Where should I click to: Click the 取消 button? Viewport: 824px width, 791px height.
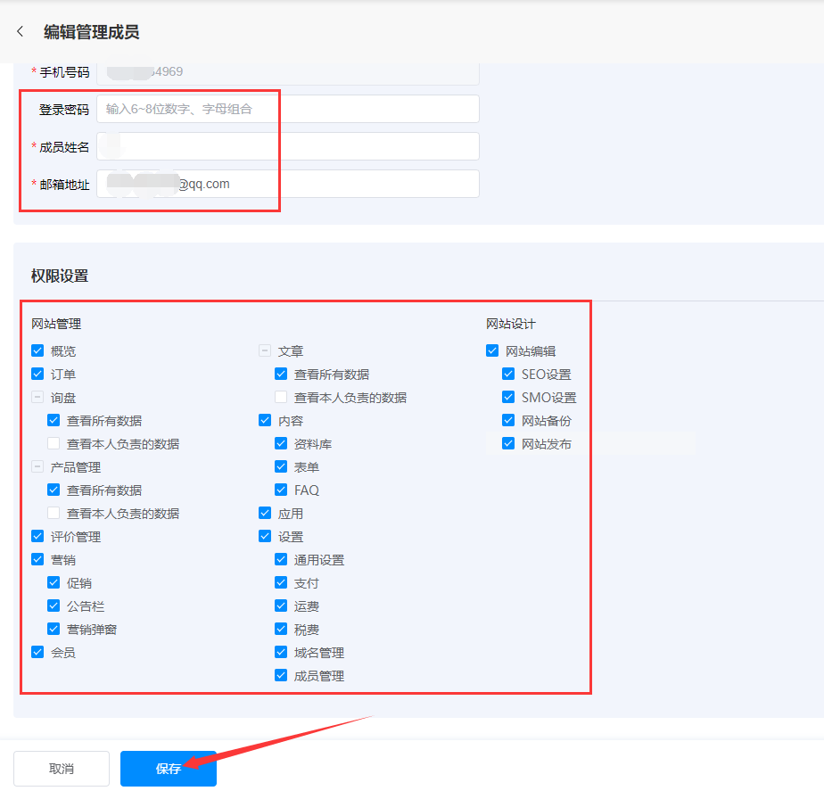pos(62,768)
